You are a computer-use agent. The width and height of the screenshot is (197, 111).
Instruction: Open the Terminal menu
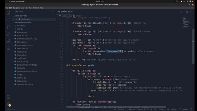[36, 8]
